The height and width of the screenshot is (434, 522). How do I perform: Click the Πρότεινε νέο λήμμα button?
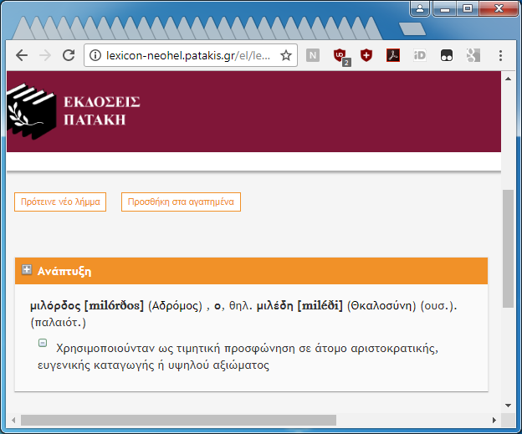pyautogui.click(x=60, y=202)
